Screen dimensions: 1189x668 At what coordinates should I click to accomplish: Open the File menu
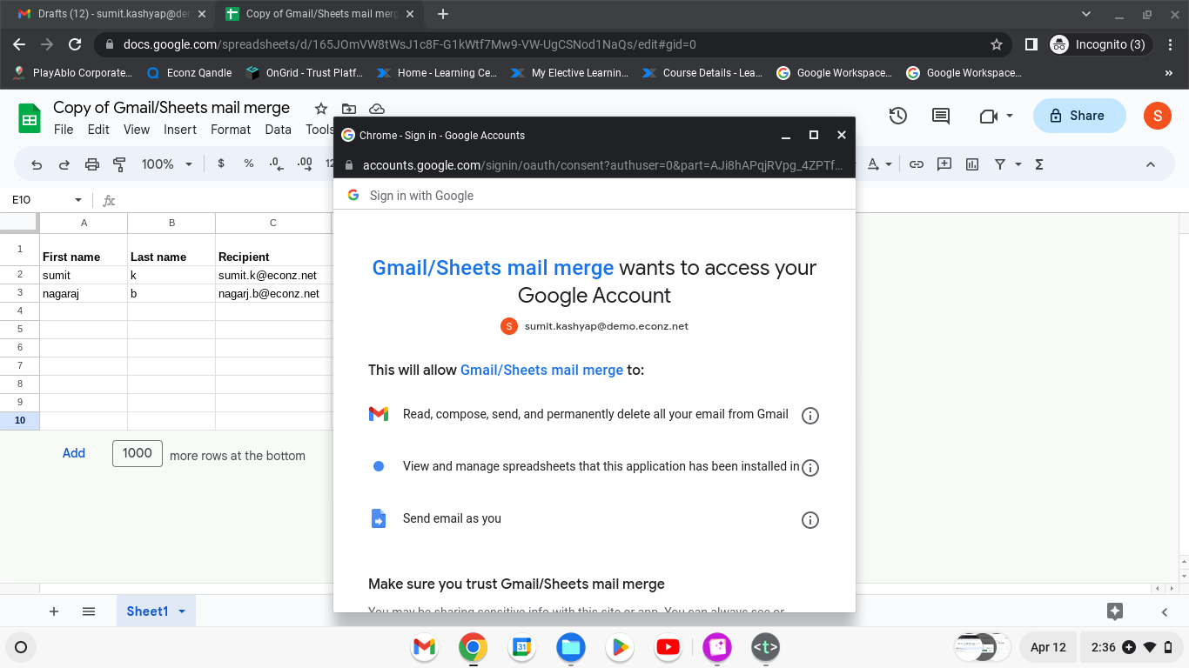(64, 130)
